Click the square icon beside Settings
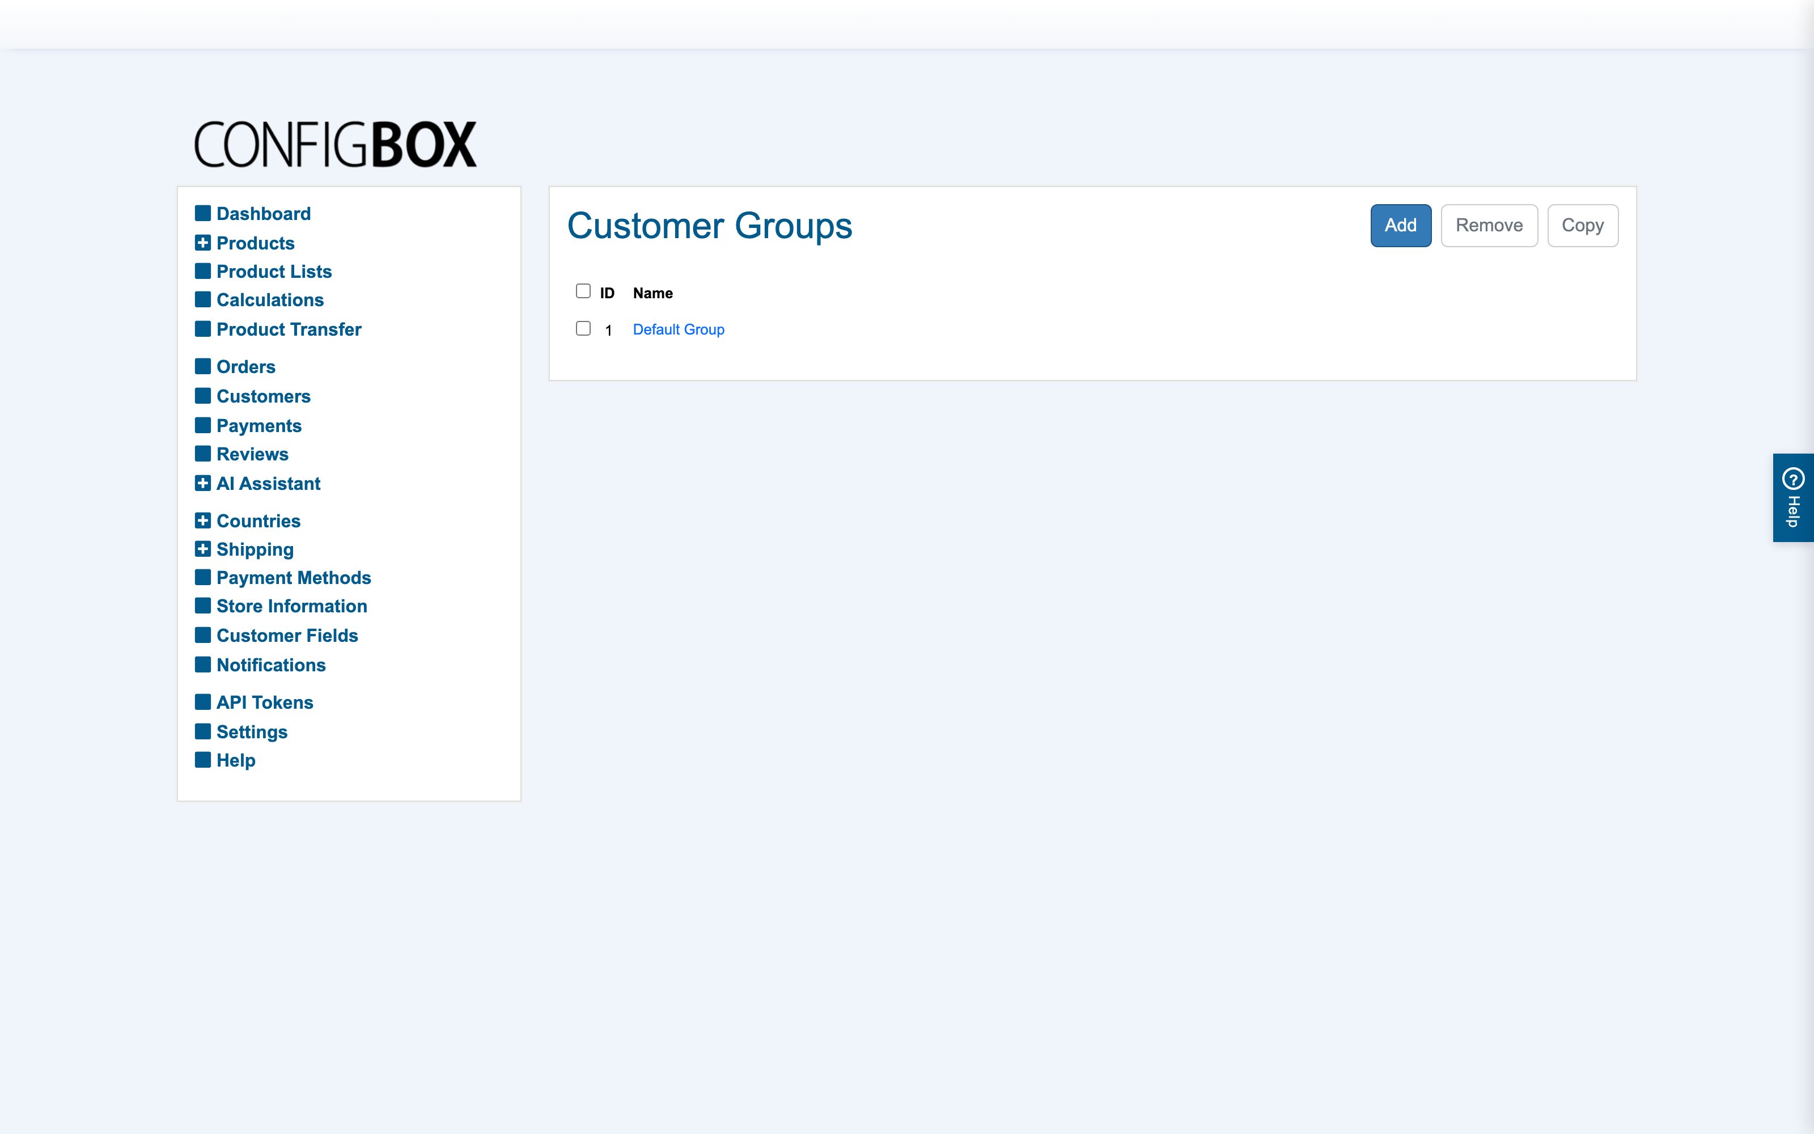The height and width of the screenshot is (1134, 1814). coord(202,731)
